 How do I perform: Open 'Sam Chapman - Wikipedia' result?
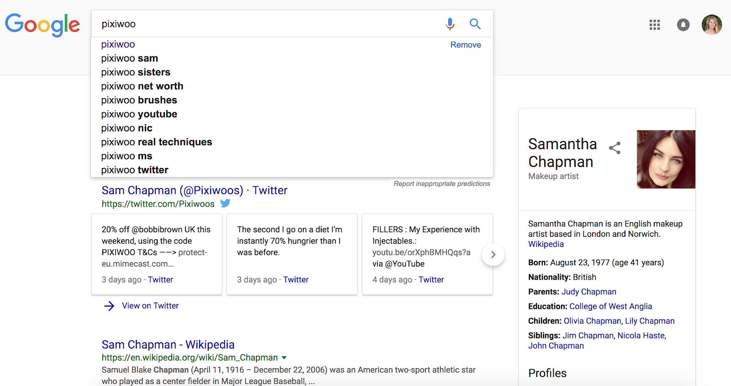point(168,344)
